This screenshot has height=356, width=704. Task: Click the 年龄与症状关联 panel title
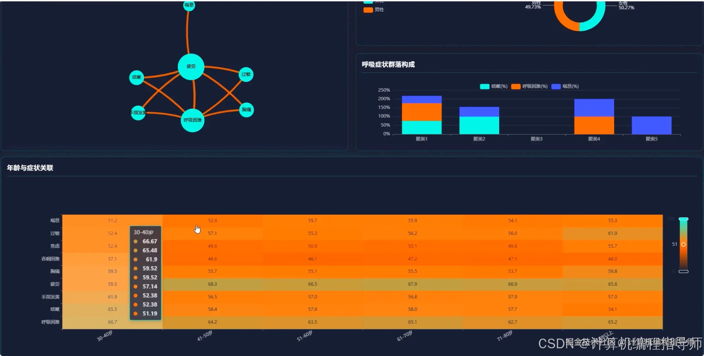(x=30, y=168)
